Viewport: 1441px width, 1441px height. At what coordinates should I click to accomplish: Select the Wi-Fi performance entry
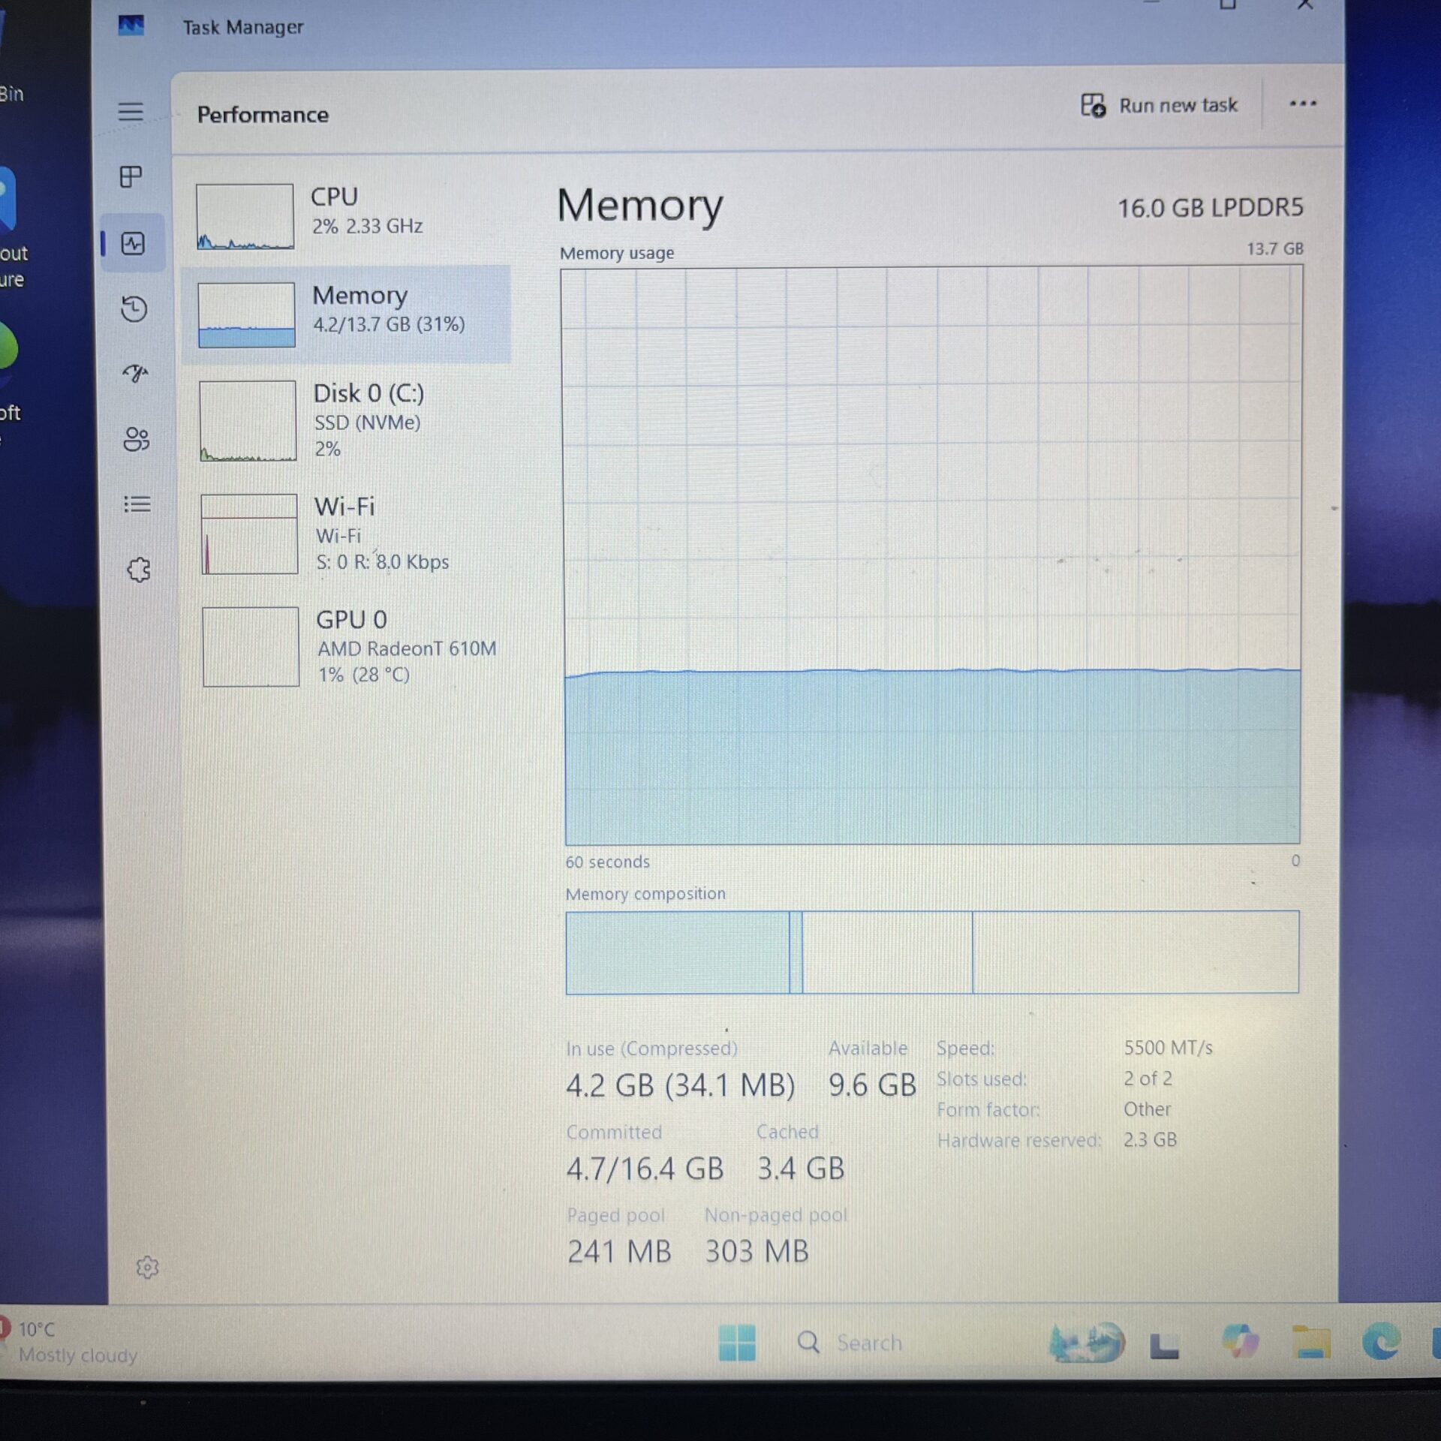350,534
